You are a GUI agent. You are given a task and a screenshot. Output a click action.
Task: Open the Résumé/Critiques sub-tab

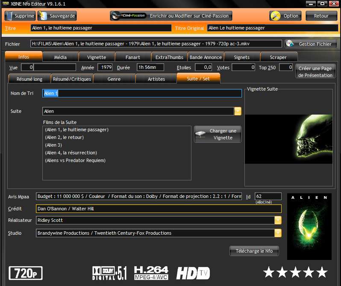pos(72,79)
